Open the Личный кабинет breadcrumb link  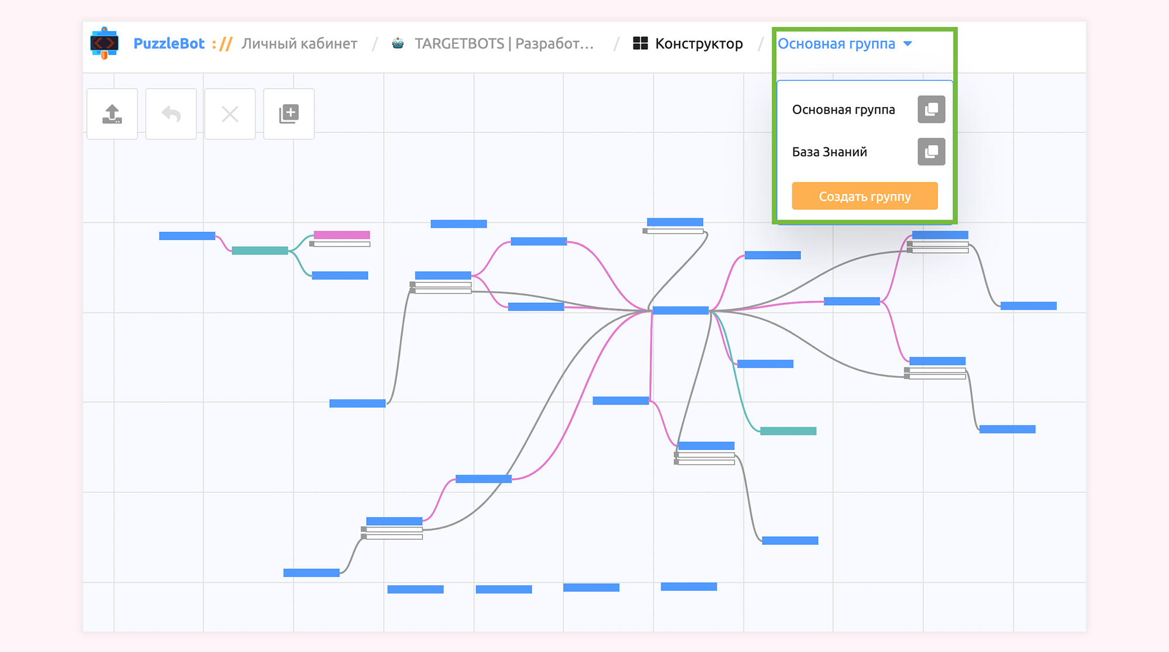click(299, 44)
